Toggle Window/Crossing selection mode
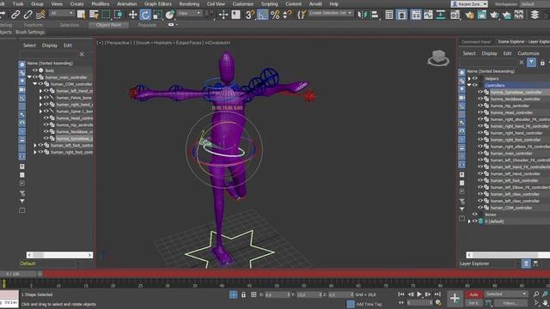This screenshot has width=550, height=309. [x=119, y=15]
